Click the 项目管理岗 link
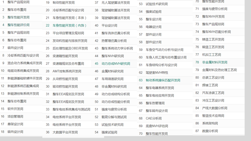 tap(15, 117)
